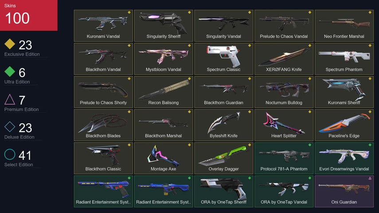Click the pink triangle badge on Oni Guardian

[370, 178]
